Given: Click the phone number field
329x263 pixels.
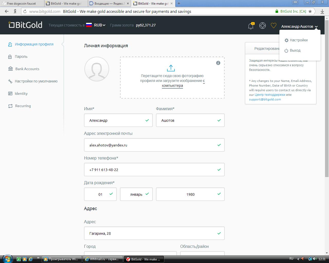Looking at the screenshot, I should tap(154, 170).
